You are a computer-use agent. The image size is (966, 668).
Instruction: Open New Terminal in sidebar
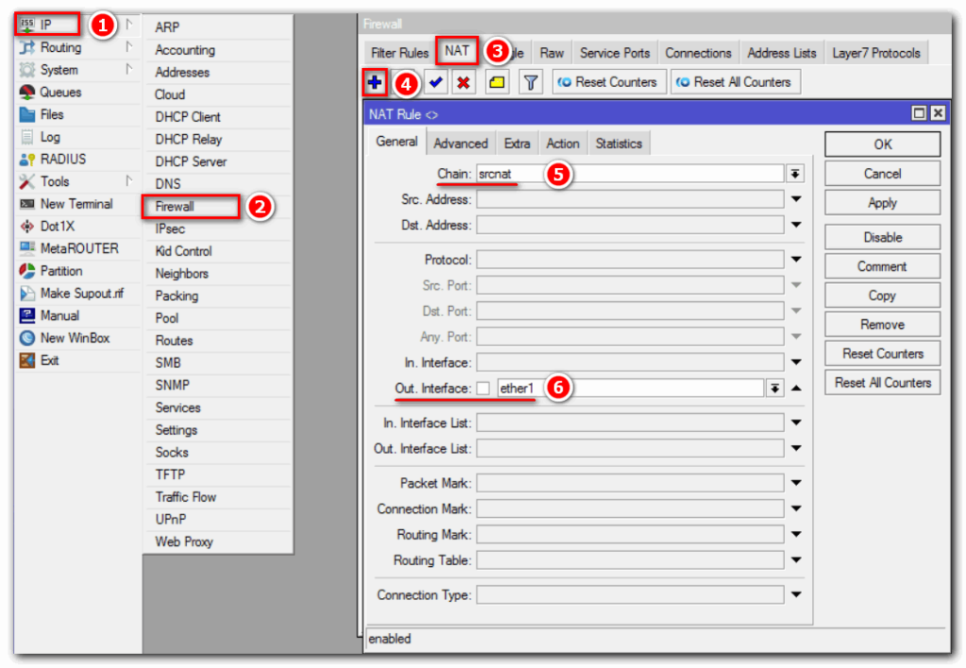(75, 204)
